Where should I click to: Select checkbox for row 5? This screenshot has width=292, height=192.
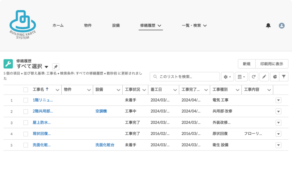coord(26,145)
